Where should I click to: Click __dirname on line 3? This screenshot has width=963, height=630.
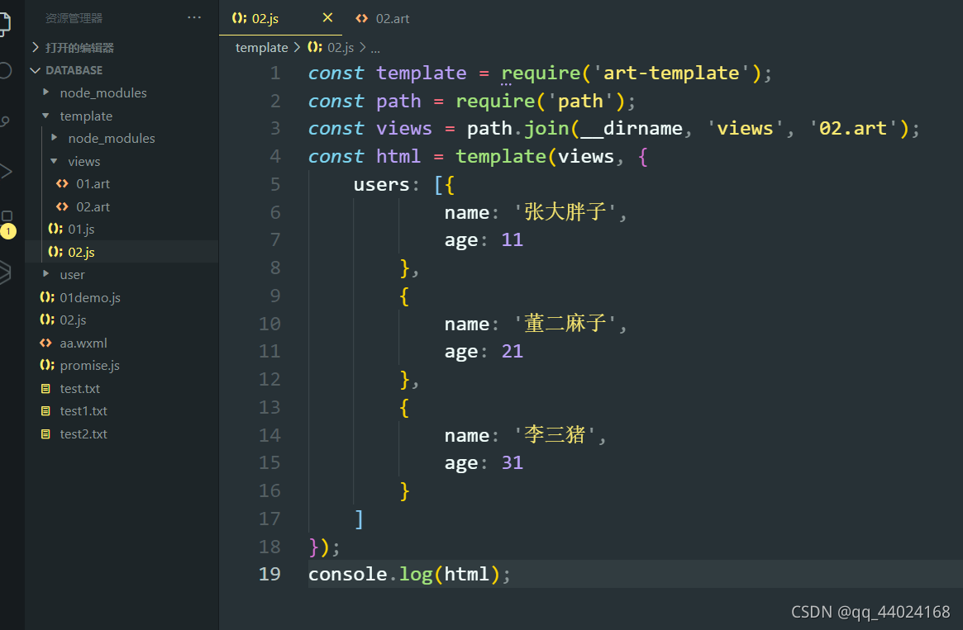point(632,129)
